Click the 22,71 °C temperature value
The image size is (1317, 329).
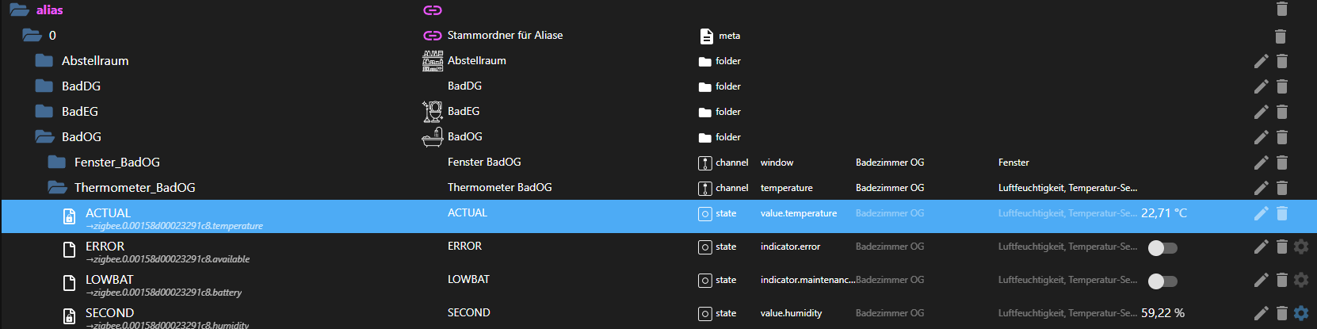pyautogui.click(x=1163, y=213)
